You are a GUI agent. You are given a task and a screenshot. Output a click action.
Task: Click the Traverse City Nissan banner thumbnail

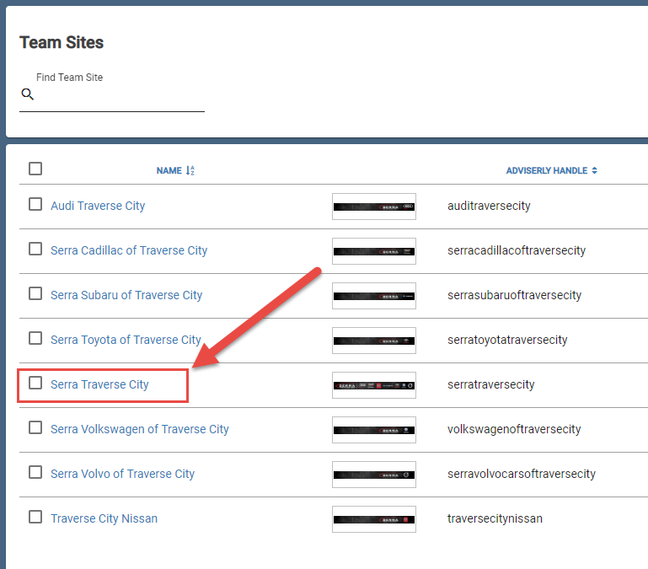[374, 519]
